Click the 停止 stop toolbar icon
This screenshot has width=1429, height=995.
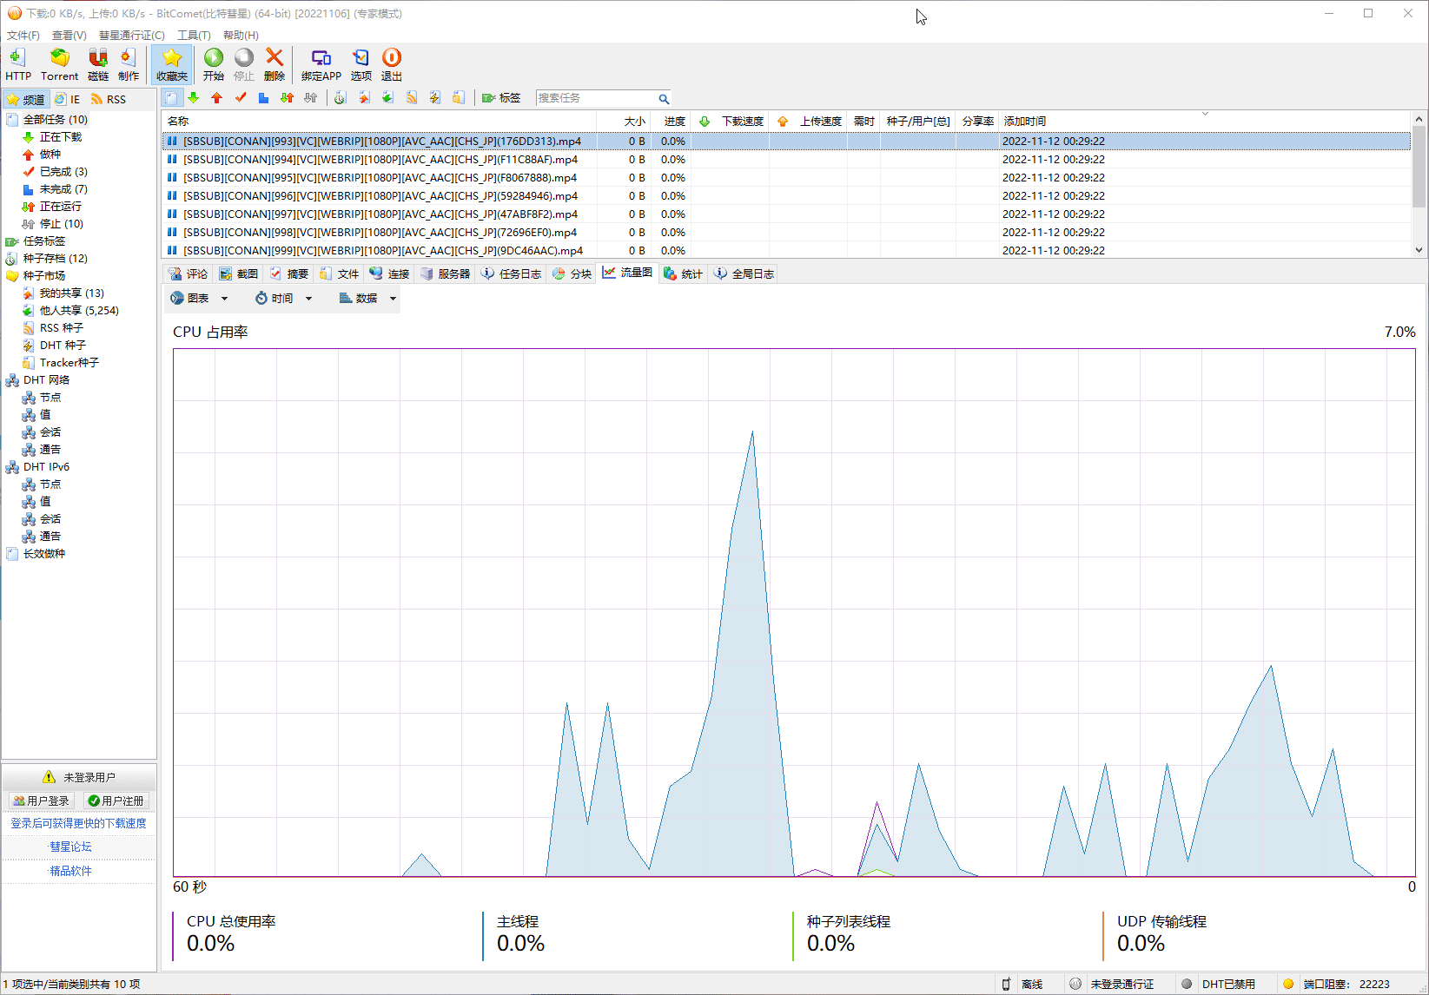pyautogui.click(x=244, y=64)
